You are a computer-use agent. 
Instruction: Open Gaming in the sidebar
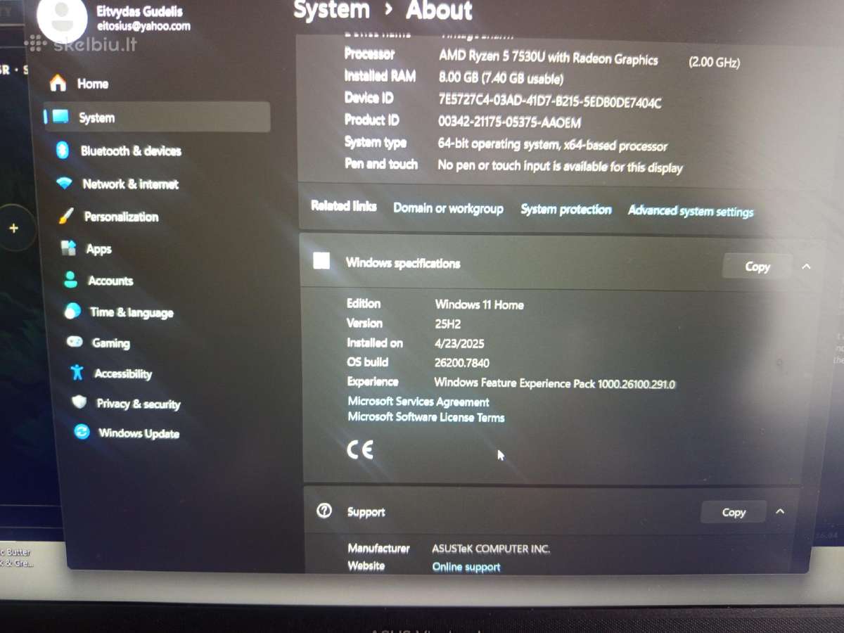point(110,343)
